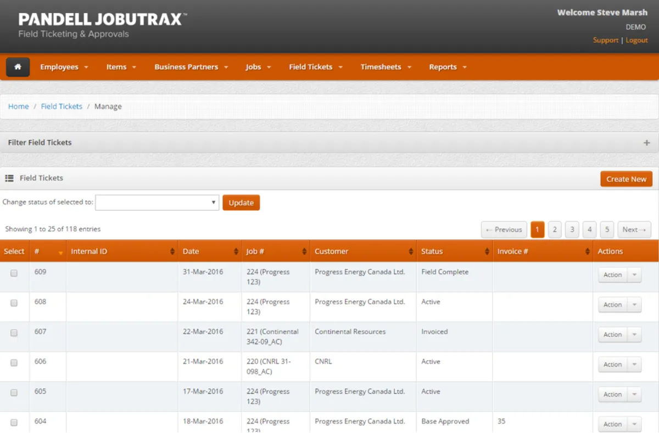Jump to page 5

click(x=607, y=229)
